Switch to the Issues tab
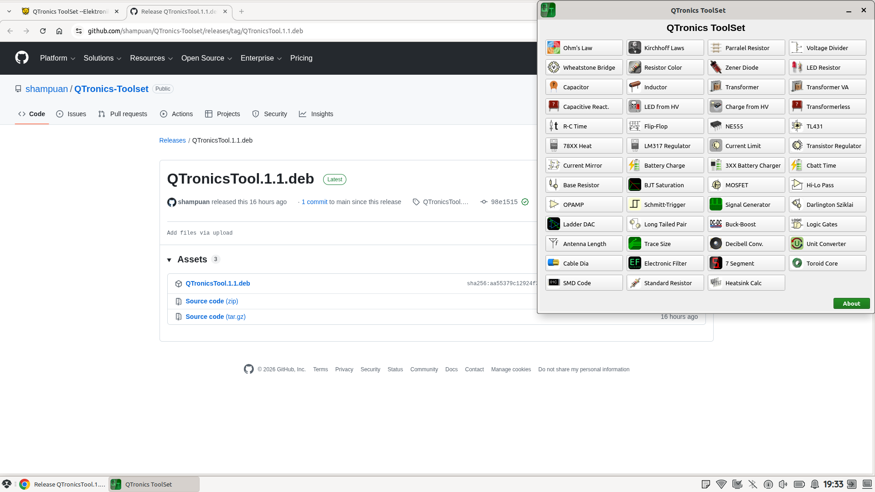The width and height of the screenshot is (875, 492). point(71,114)
